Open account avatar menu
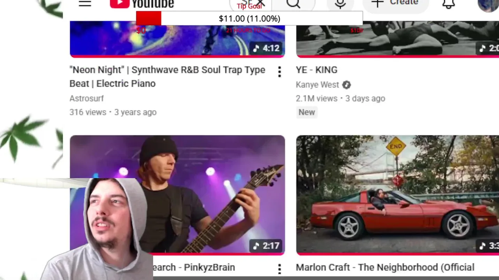The image size is (499, 280). coord(488,5)
